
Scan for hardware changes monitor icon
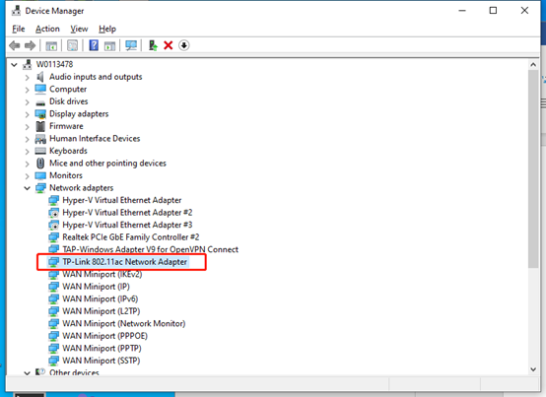pyautogui.click(x=131, y=45)
